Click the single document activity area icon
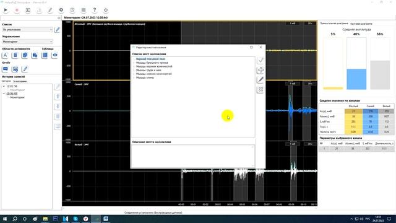The height and width of the screenshot is (223, 396). pos(15,55)
